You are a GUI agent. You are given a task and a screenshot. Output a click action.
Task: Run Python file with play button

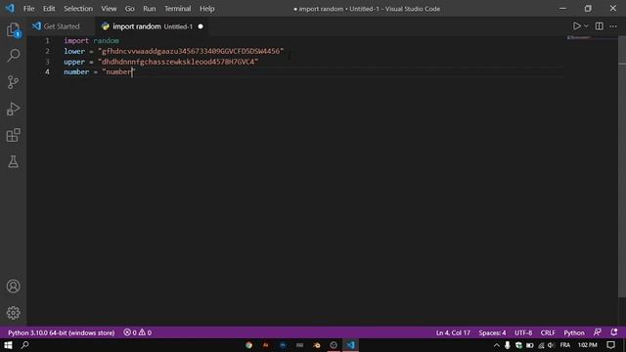(576, 26)
